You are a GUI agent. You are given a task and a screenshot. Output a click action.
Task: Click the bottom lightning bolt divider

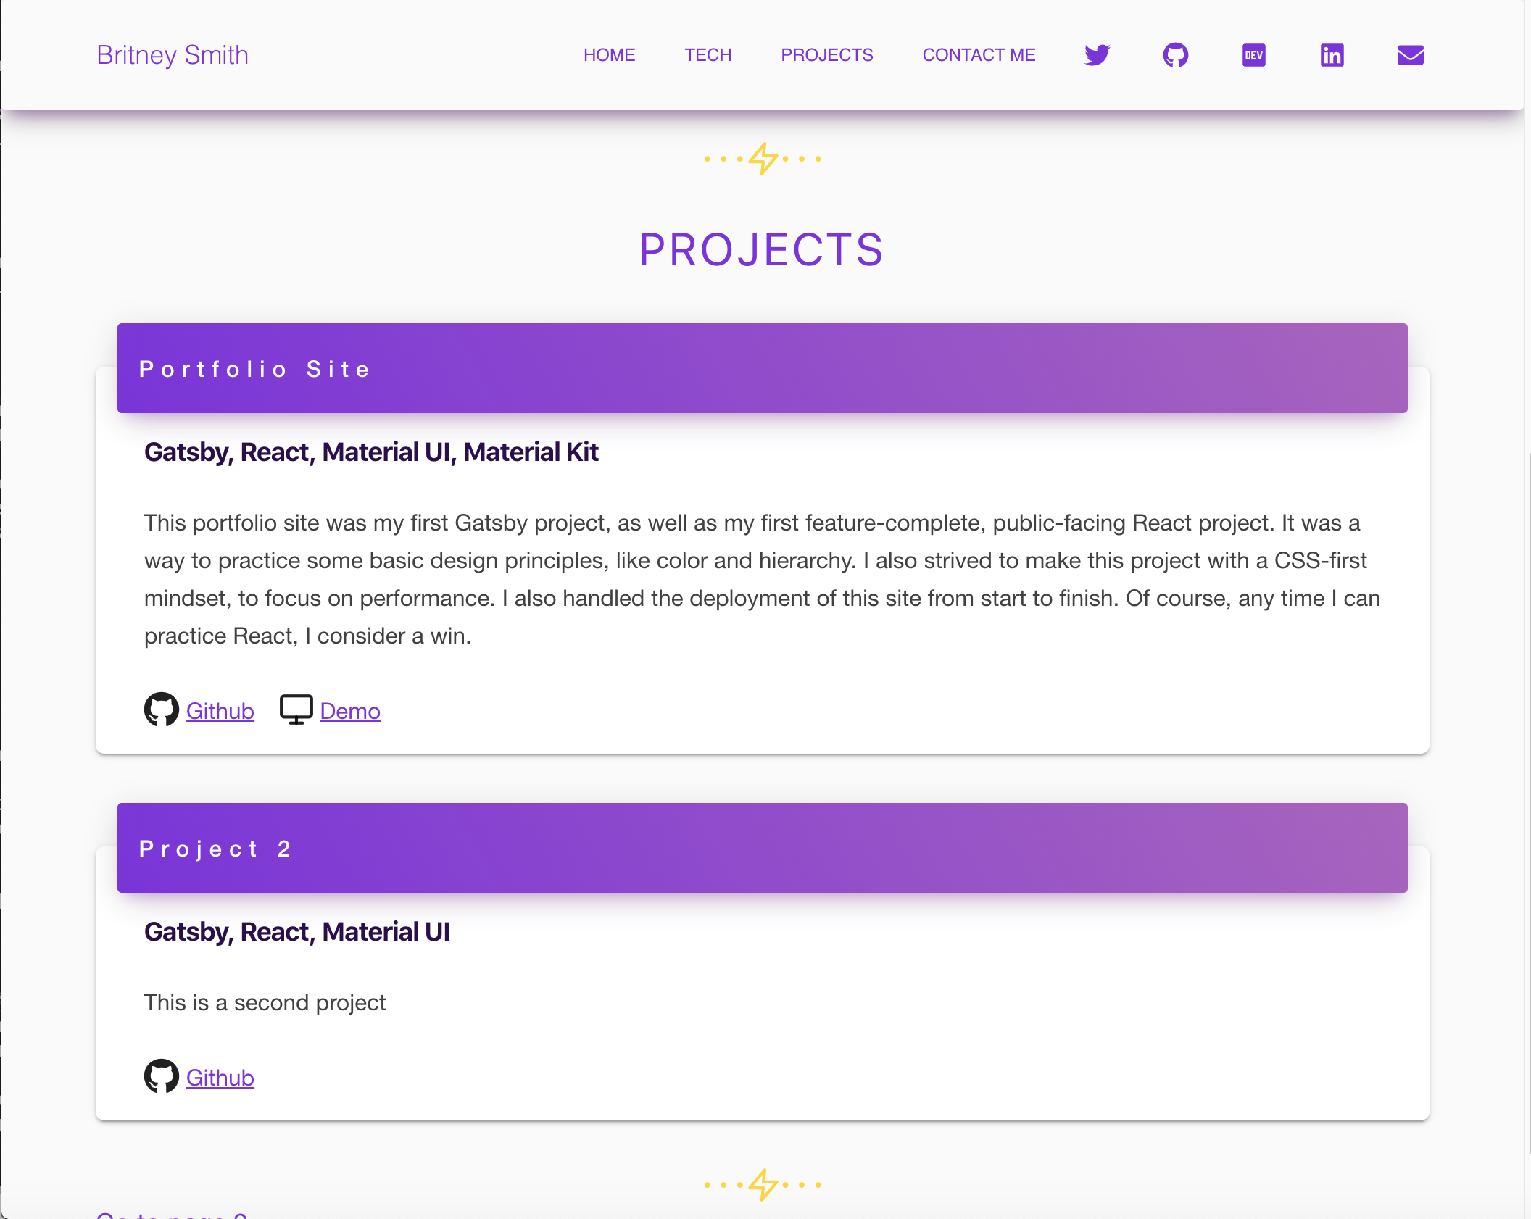tap(763, 1184)
